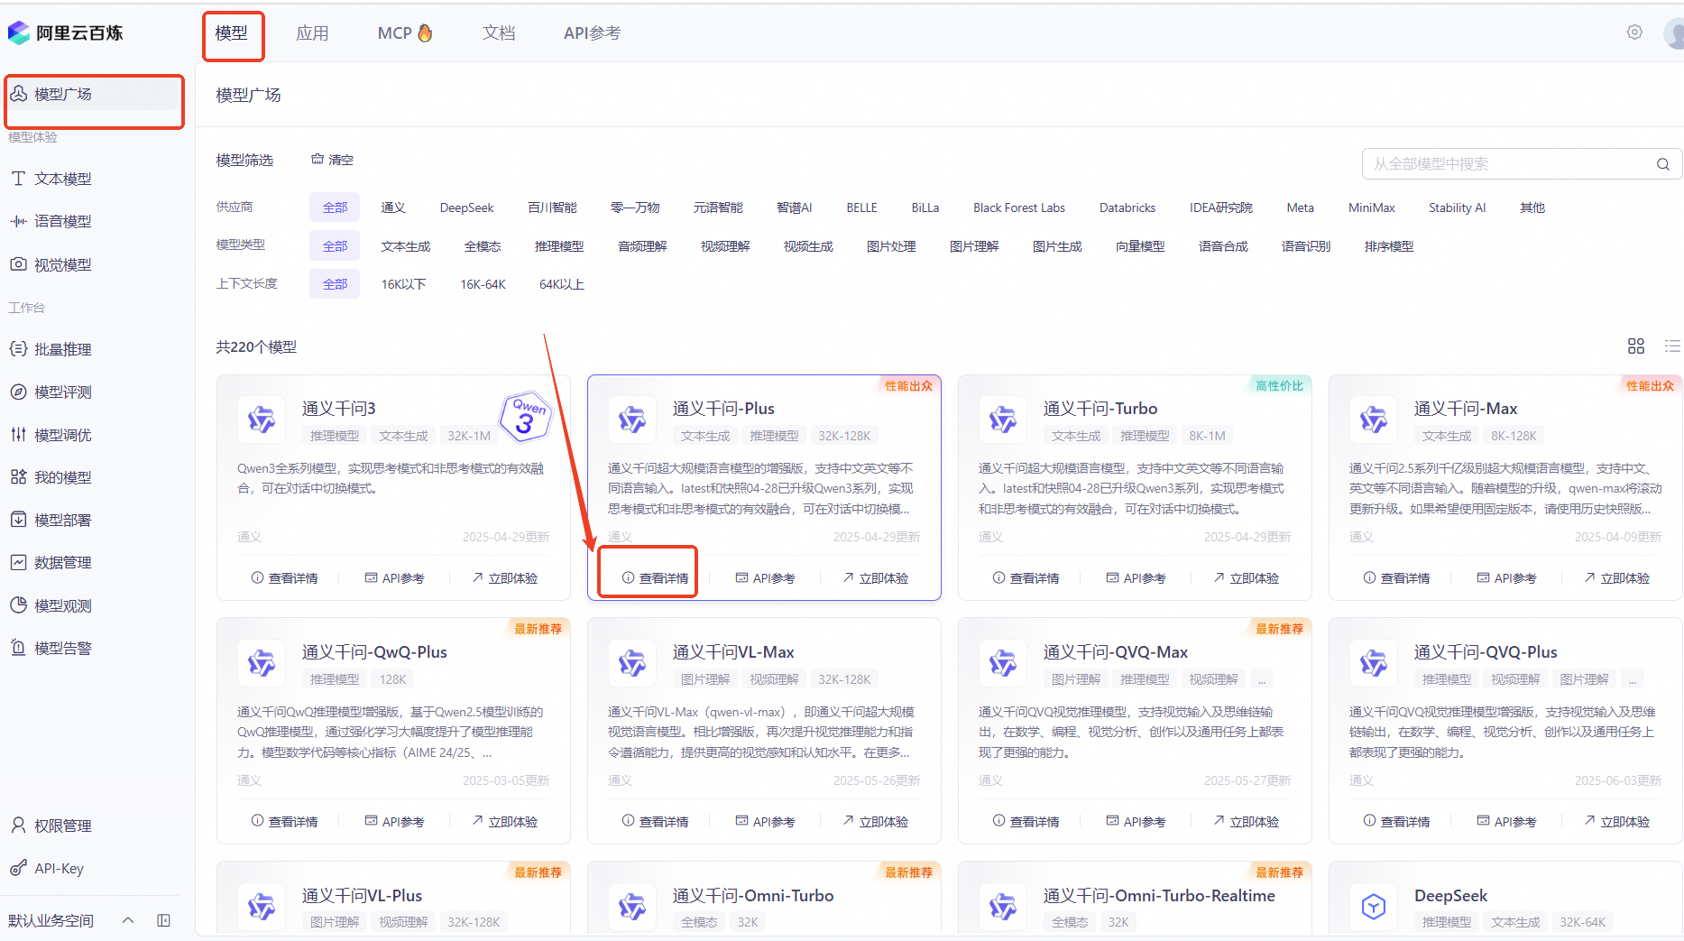Filter supplier by DeepSeek

(466, 208)
